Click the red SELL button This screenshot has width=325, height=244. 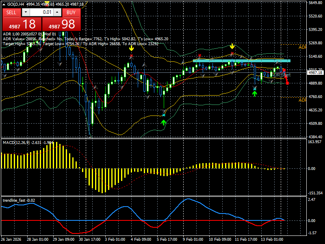coord(11,13)
